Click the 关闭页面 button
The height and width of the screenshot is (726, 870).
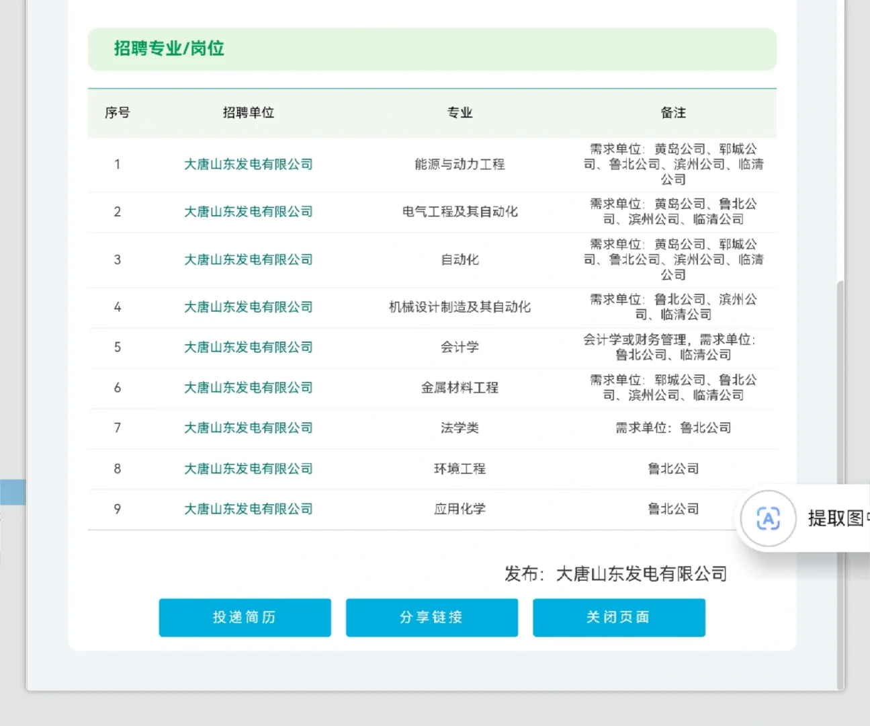pyautogui.click(x=619, y=617)
